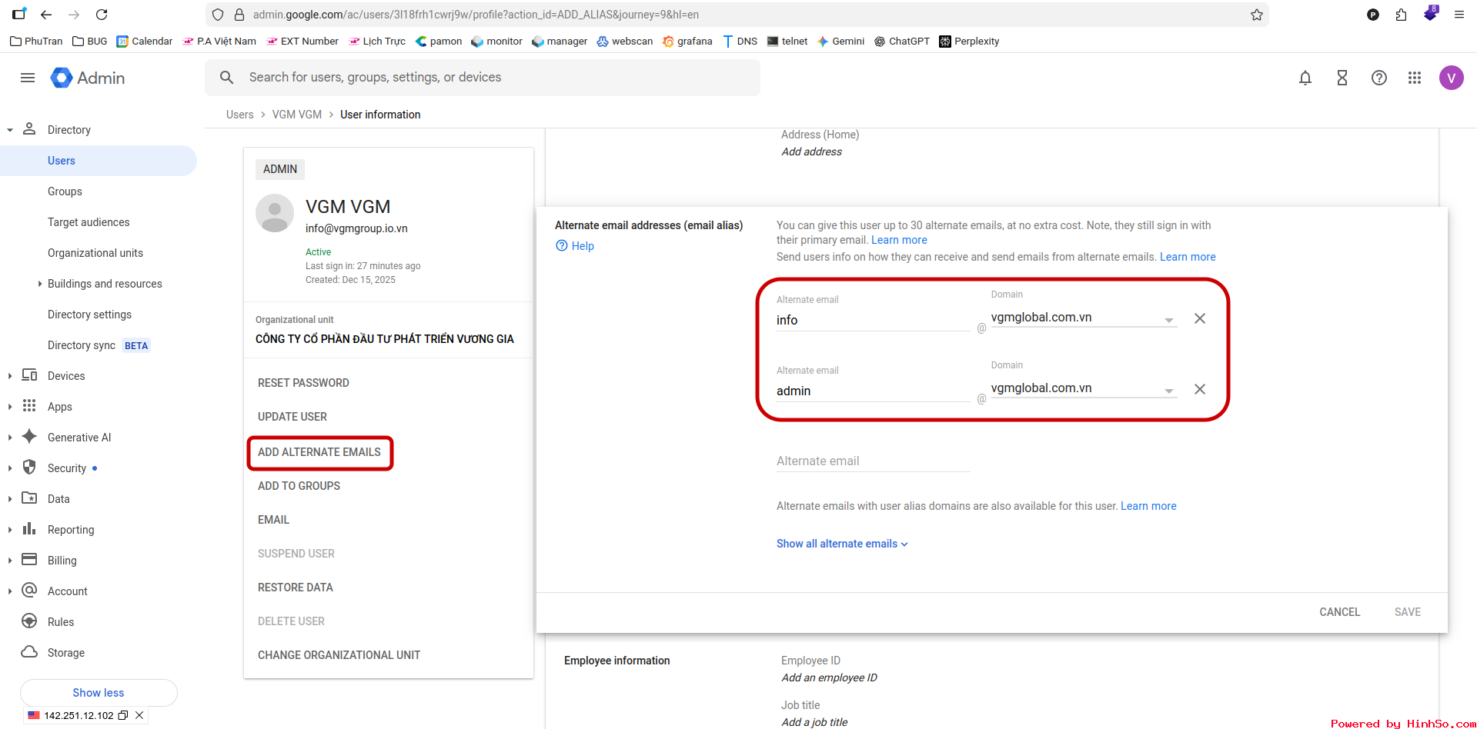Expand Show all alternate emails
This screenshot has height=729, width=1477.
pos(842,544)
